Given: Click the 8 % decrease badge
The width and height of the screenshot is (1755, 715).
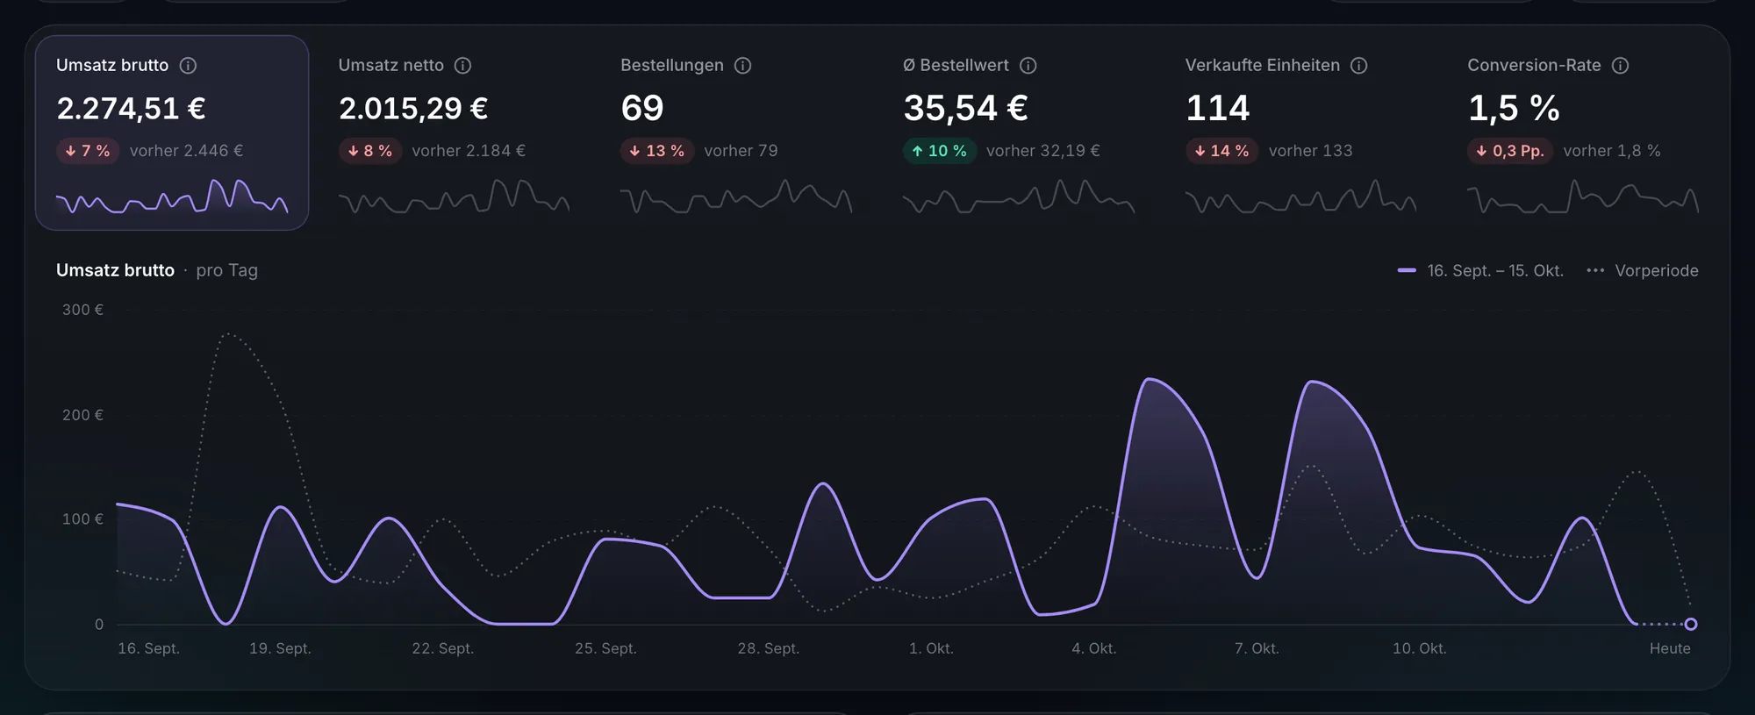Looking at the screenshot, I should (369, 151).
